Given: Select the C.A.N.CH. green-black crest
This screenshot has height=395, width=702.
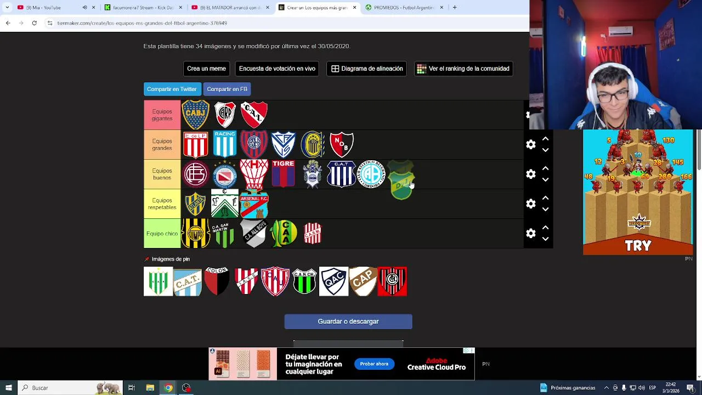Looking at the screenshot, I should point(304,281).
